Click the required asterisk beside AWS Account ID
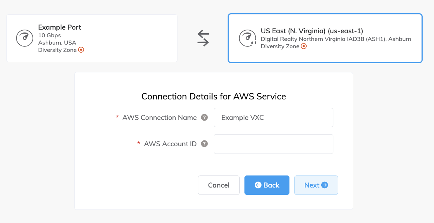 [139, 143]
